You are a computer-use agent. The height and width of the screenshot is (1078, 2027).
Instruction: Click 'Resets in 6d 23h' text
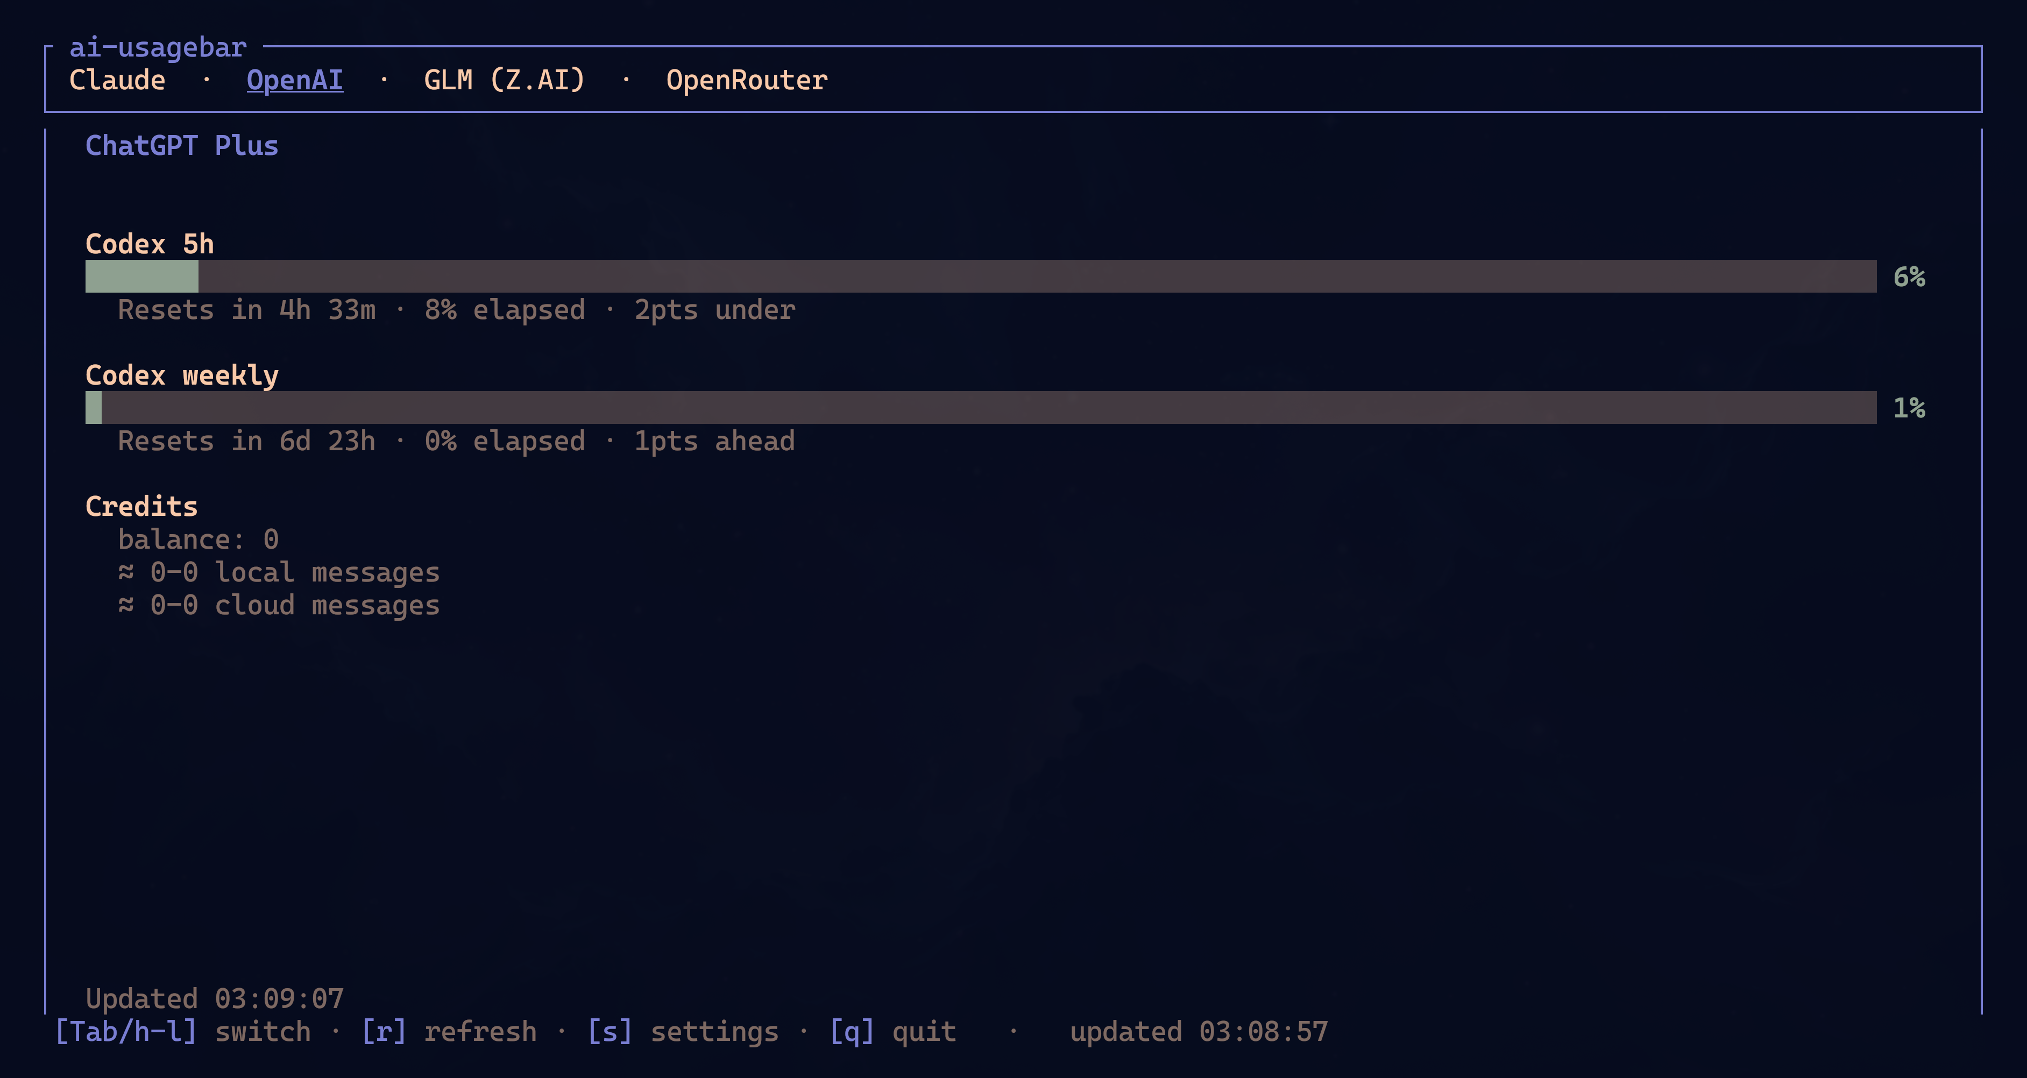click(246, 442)
